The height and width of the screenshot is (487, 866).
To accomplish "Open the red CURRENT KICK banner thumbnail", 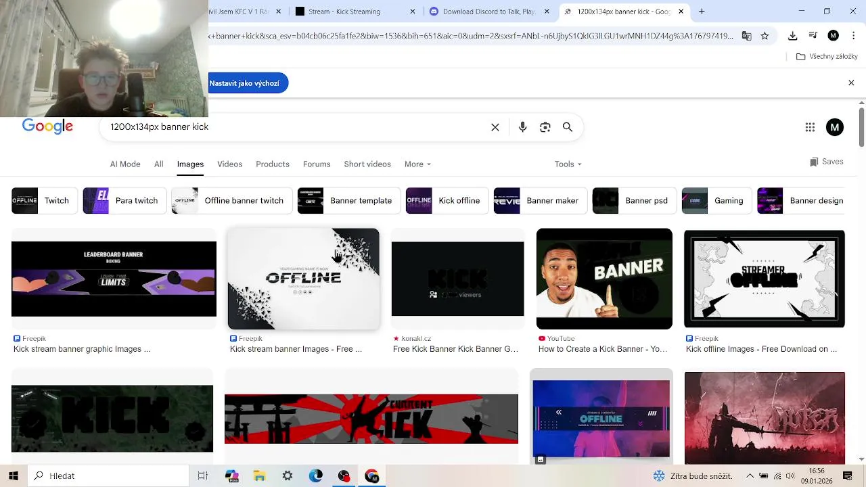I will [371, 419].
